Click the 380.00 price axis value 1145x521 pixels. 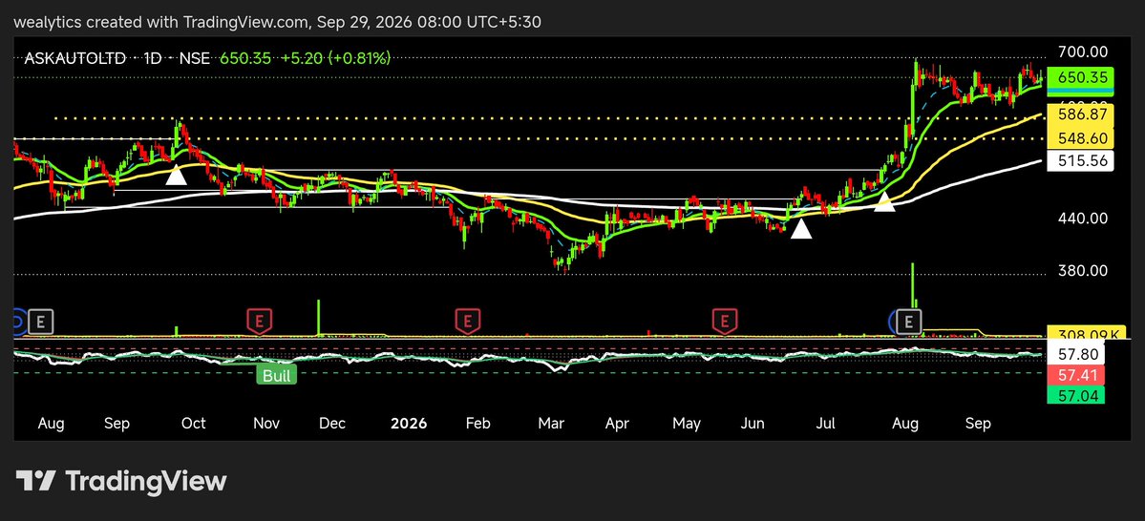[1083, 271]
